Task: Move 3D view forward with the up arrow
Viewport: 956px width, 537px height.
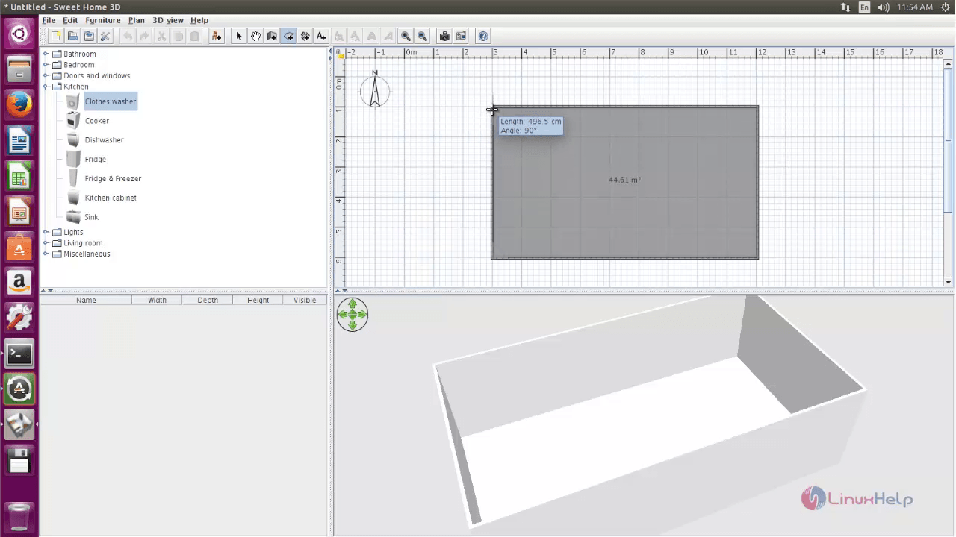Action: (x=353, y=304)
